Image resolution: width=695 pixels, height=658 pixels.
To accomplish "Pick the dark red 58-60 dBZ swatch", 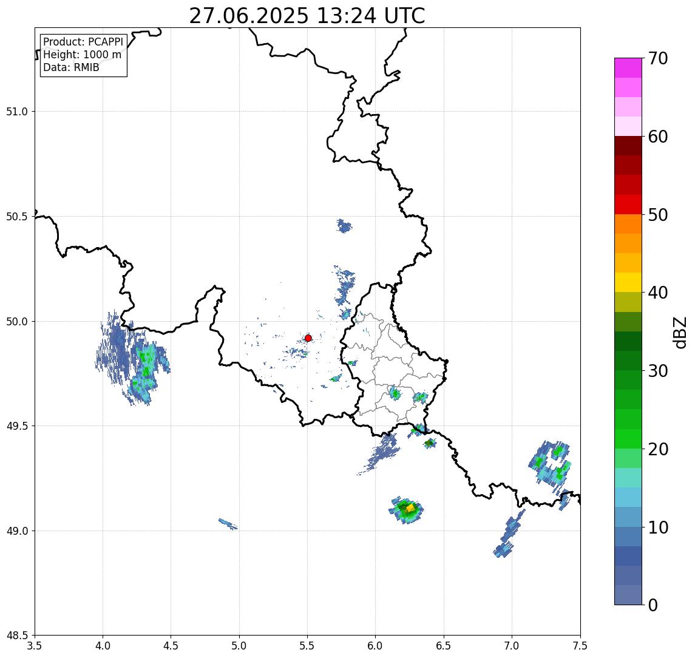I will [628, 146].
